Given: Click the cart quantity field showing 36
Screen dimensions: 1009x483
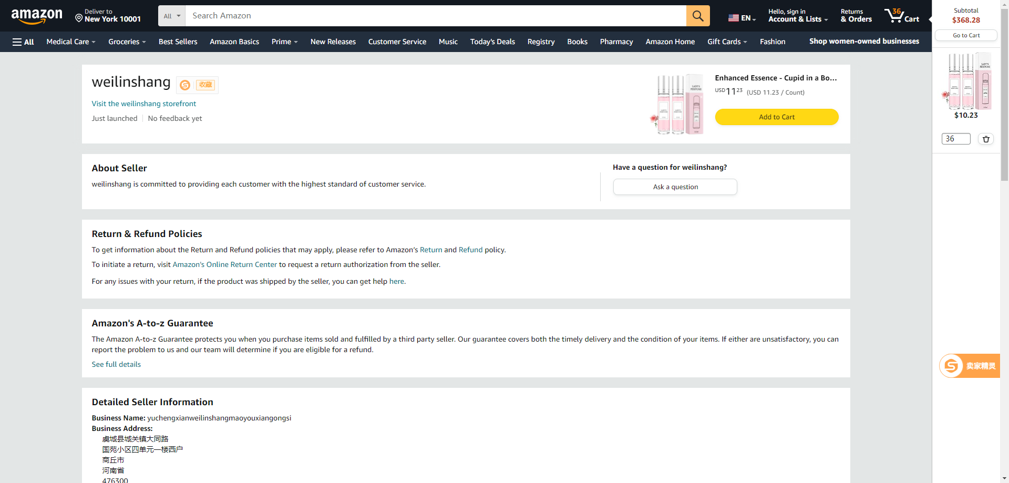Looking at the screenshot, I should pos(956,139).
